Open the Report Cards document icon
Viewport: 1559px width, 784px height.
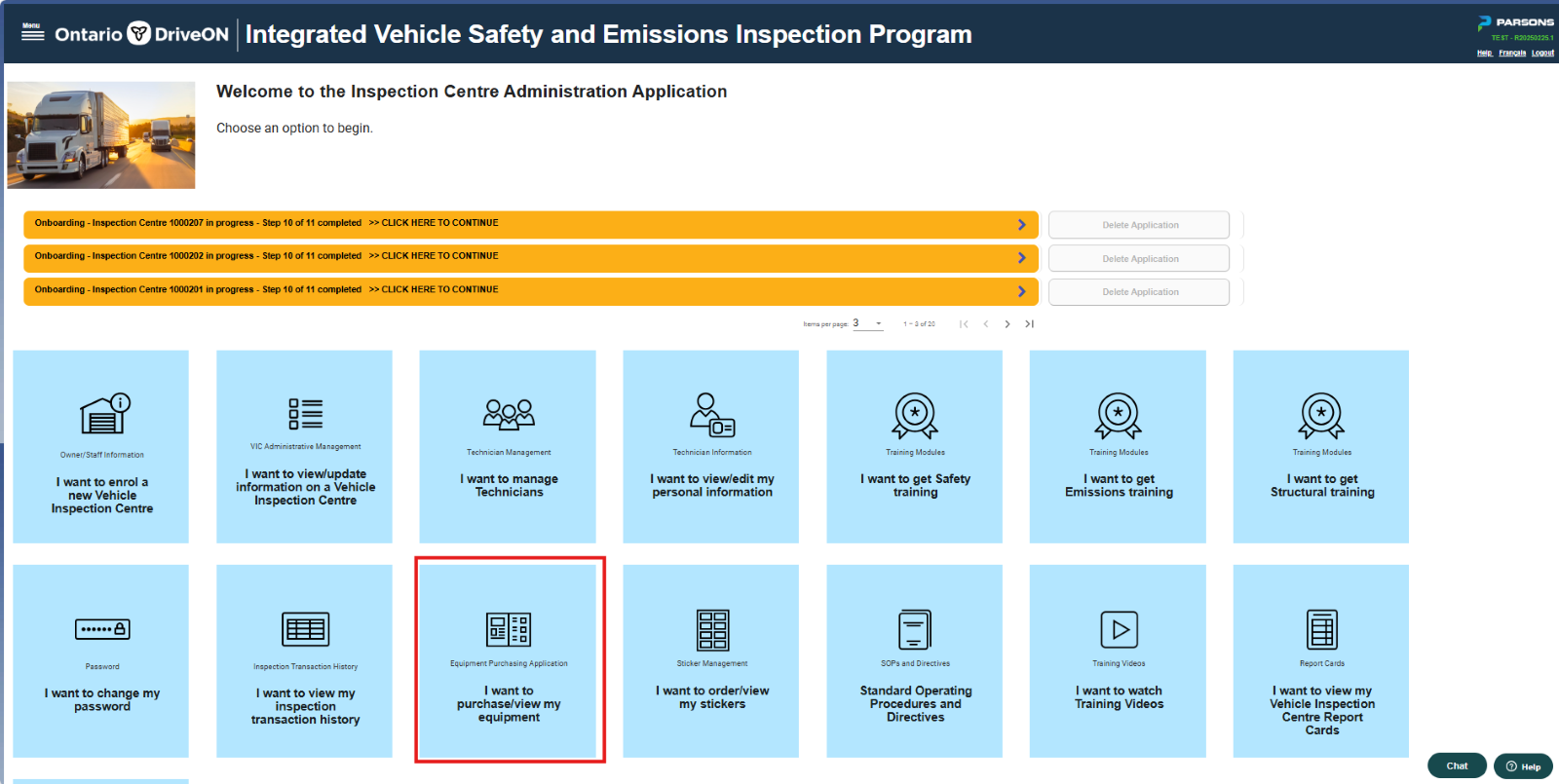coord(1322,629)
